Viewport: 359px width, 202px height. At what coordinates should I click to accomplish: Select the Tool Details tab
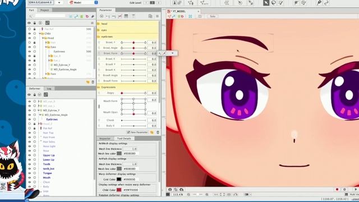click(x=124, y=139)
